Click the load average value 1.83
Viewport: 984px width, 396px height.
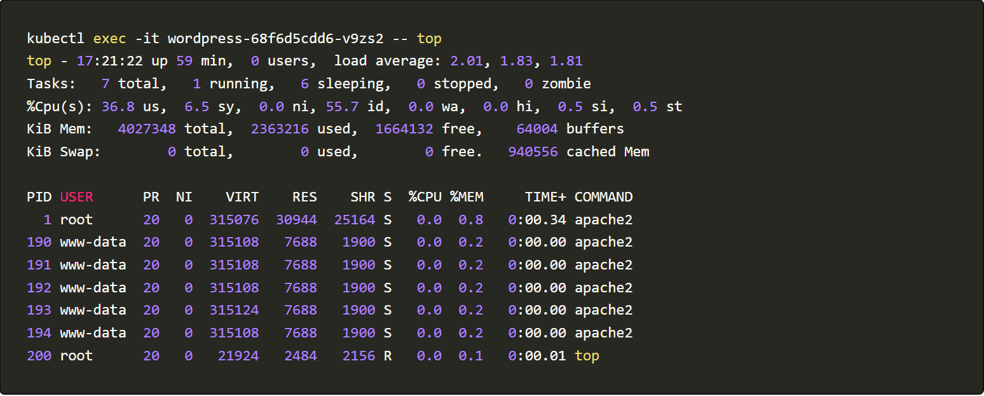click(516, 61)
